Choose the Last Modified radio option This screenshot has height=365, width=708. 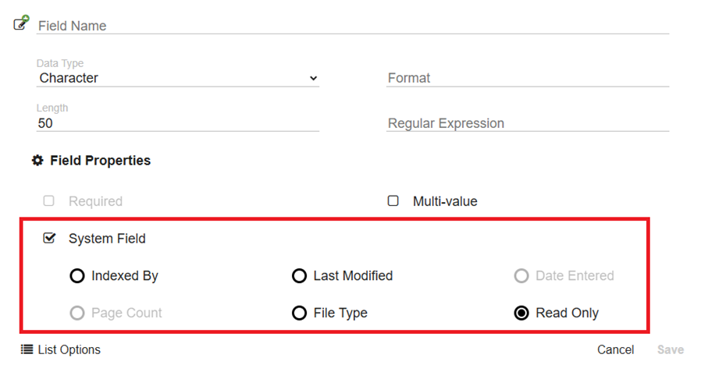[300, 275]
